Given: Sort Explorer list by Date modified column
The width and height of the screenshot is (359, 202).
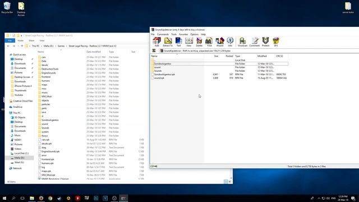Looking at the screenshot, I should [94, 52].
